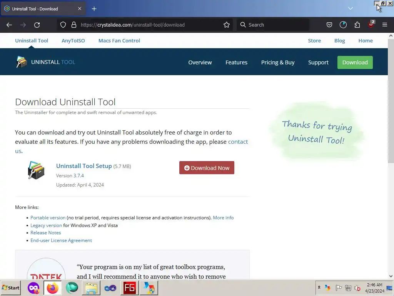This screenshot has width=394, height=296.
Task: Reload the current page
Action: point(37,25)
